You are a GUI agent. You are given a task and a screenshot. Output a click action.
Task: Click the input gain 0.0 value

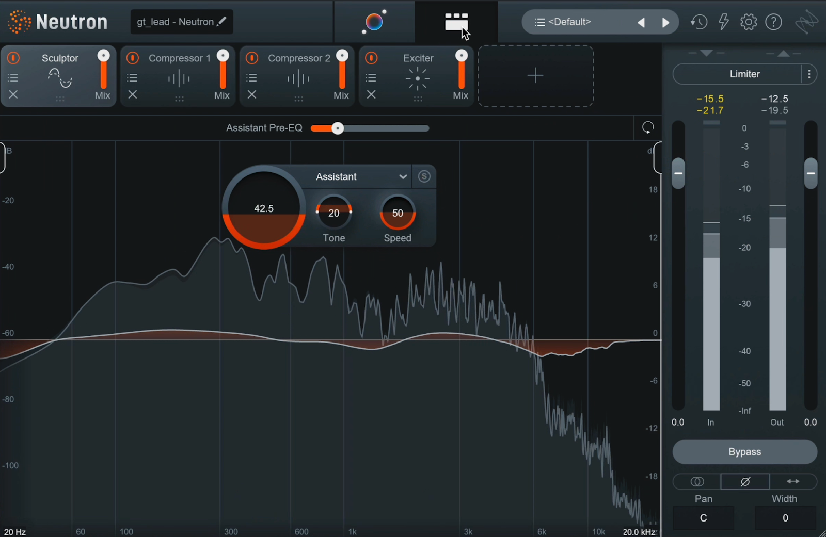pyautogui.click(x=678, y=422)
